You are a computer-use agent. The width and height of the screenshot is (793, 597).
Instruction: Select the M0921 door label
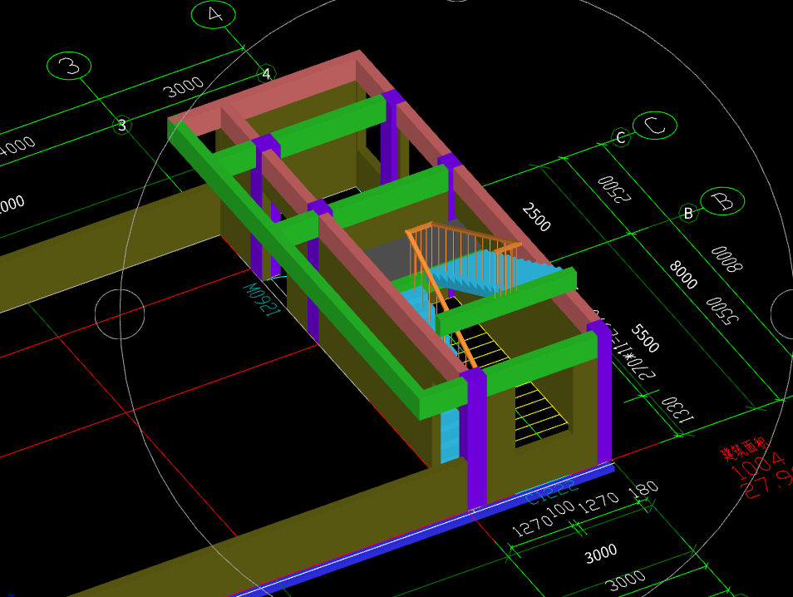(262, 299)
